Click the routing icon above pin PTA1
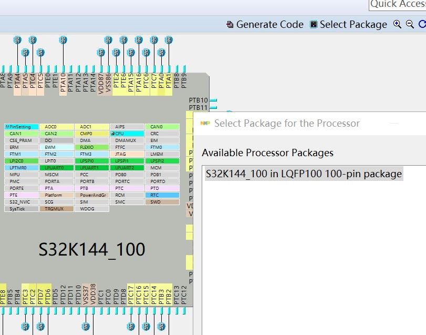Viewport: 426px width, 335px height. pos(169,40)
